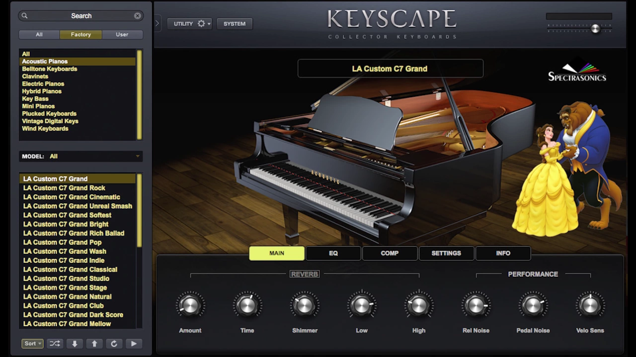Load LA Custom C7 Grand Unreal Smash
The image size is (636, 357).
[77, 206]
